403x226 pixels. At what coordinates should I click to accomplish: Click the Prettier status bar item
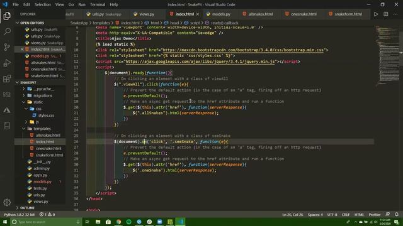click(x=374, y=215)
